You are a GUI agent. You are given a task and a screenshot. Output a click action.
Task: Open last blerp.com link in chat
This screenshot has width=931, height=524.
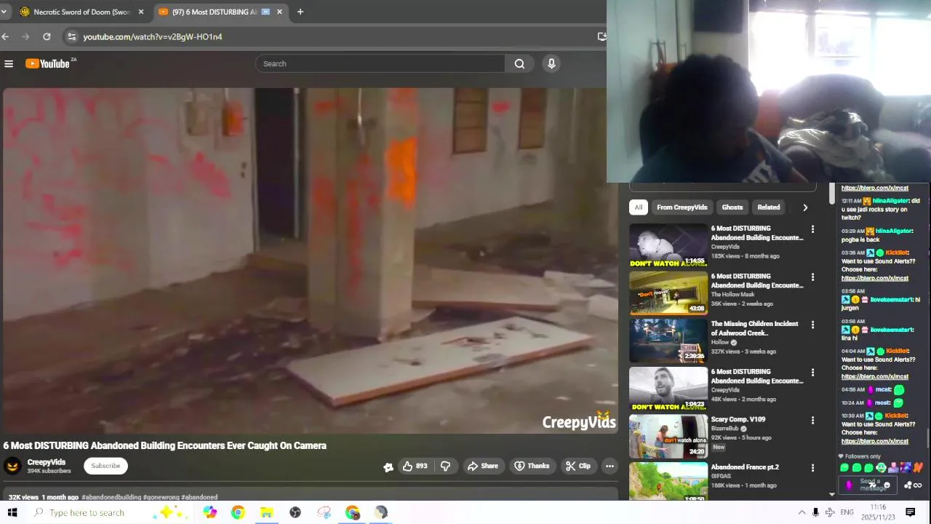(x=875, y=441)
